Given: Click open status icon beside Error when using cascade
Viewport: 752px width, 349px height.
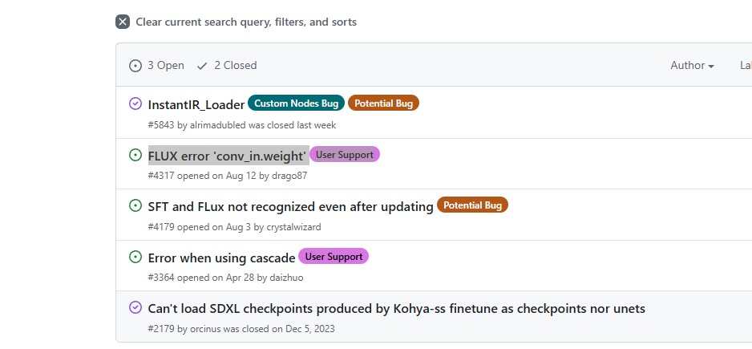Looking at the screenshot, I should tap(135, 258).
